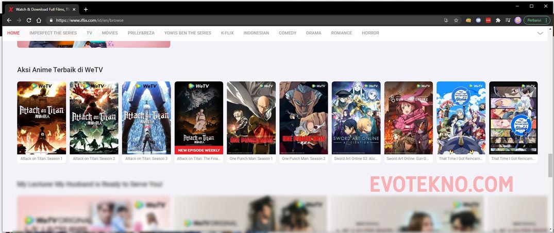Open the COMEDY category
The image size is (554, 233).
point(288,33)
